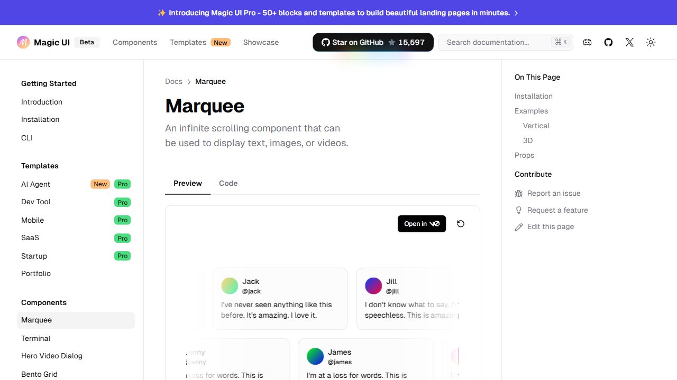Open Portfolio template in sidebar
The width and height of the screenshot is (677, 380).
click(36, 273)
